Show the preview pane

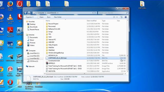click(121, 17)
